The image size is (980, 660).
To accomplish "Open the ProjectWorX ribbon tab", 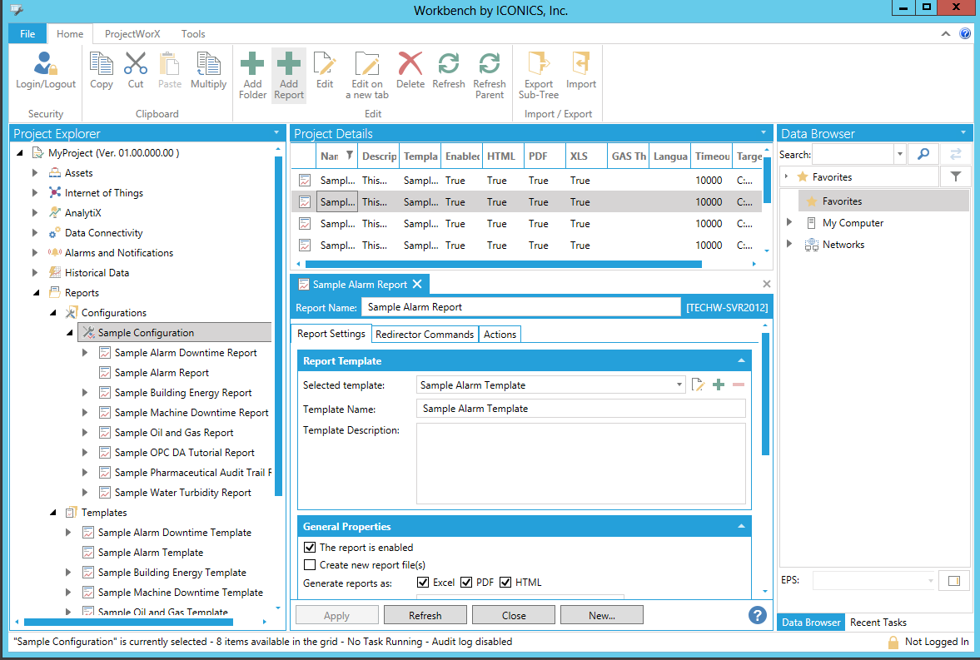I will pyautogui.click(x=132, y=34).
